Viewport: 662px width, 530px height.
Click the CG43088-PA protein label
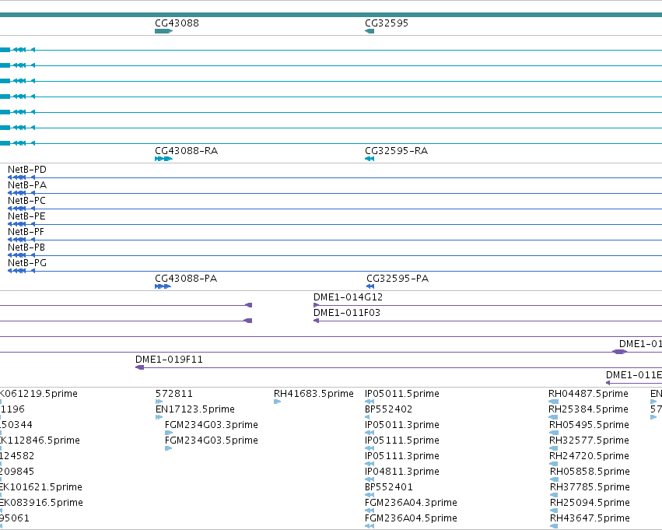coord(186,279)
